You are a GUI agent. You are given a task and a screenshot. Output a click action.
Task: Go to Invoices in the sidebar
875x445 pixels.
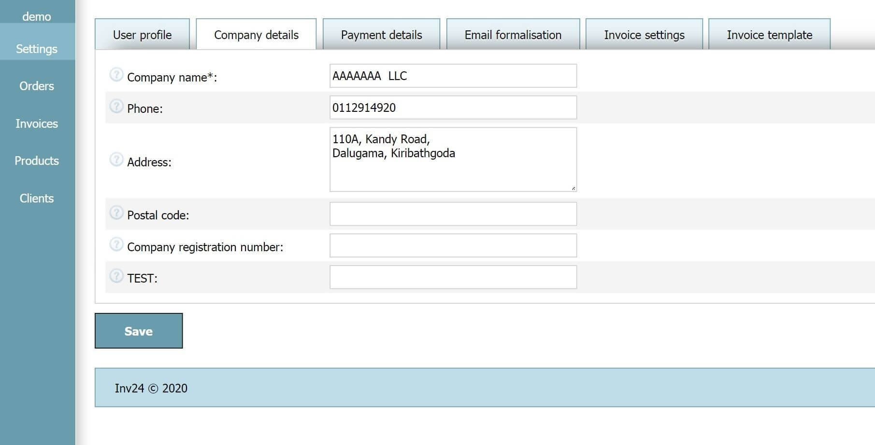[x=37, y=123]
